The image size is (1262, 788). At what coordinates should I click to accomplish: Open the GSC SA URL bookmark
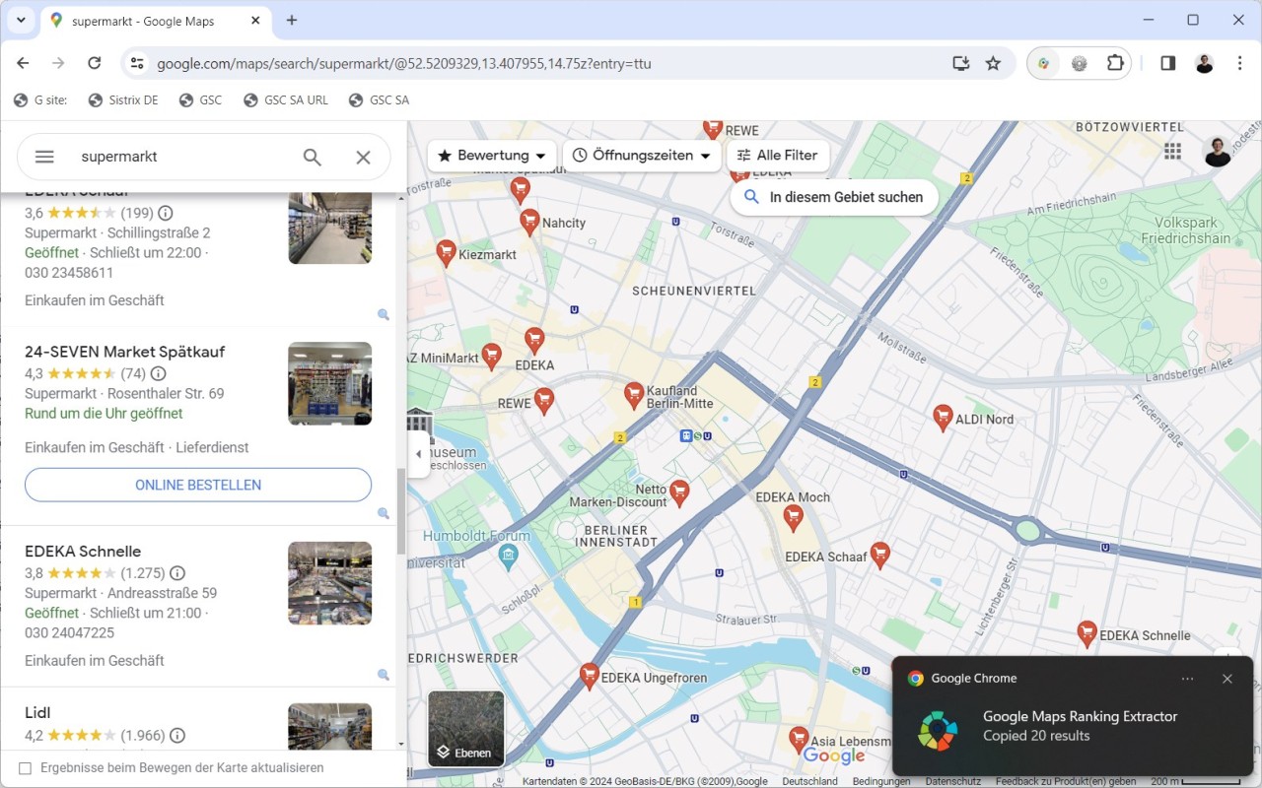click(x=286, y=99)
